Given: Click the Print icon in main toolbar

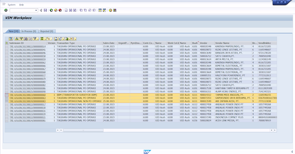Looking at the screenshot, I should point(66,10).
